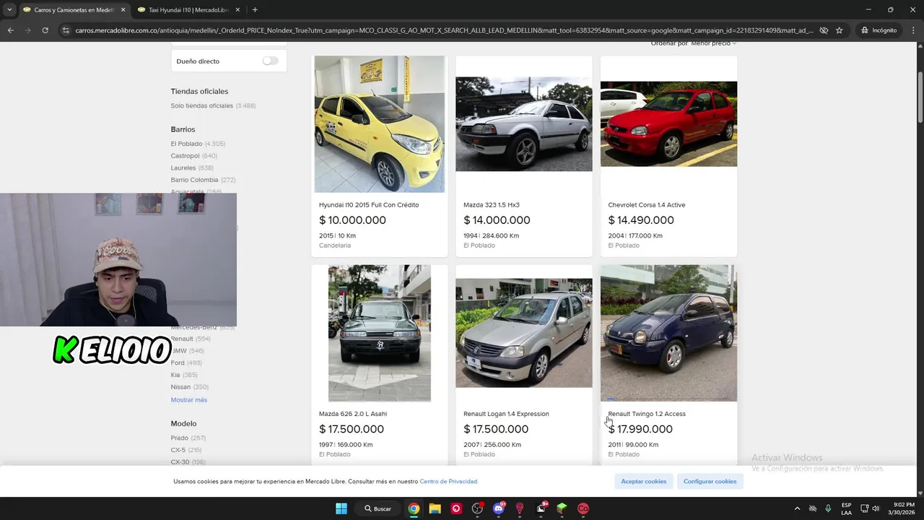The image size is (924, 520).
Task: Click the $ 14.490.000 price
Action: pyautogui.click(x=641, y=220)
